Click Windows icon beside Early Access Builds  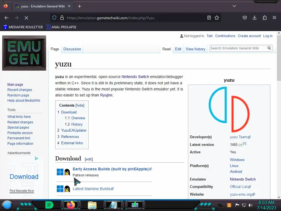60,172
